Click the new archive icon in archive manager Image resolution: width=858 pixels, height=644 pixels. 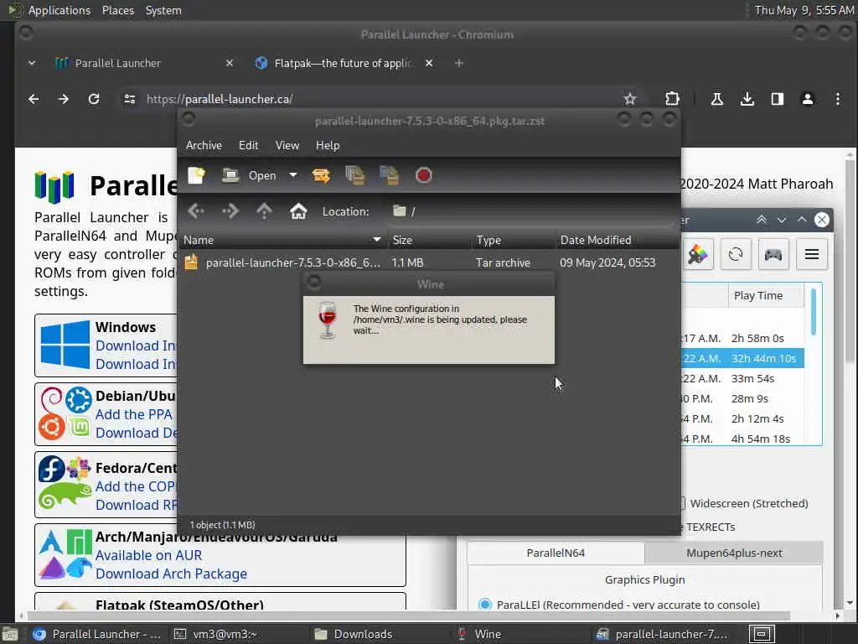click(196, 175)
